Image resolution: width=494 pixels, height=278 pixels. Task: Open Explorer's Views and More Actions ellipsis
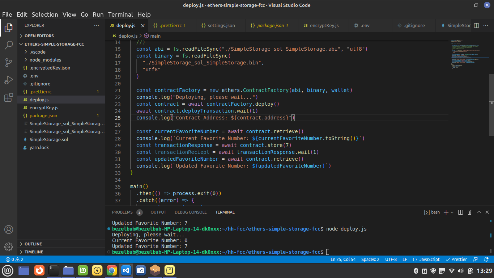point(97,26)
